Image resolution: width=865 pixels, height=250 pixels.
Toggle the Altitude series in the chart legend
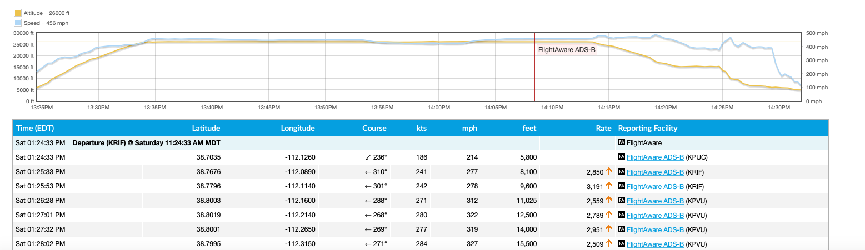46,13
